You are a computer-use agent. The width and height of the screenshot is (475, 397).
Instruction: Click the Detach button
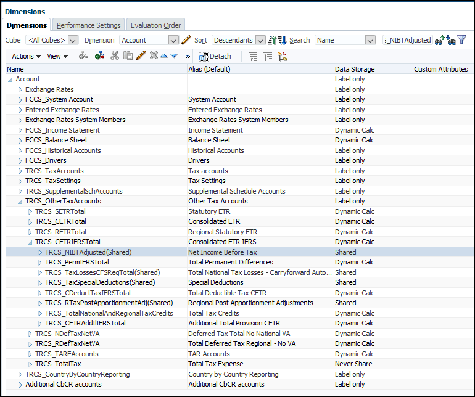point(215,56)
